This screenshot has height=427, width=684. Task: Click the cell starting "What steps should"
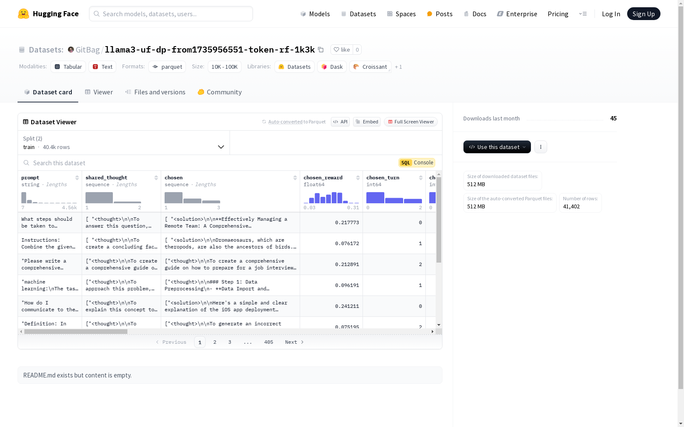click(x=50, y=222)
